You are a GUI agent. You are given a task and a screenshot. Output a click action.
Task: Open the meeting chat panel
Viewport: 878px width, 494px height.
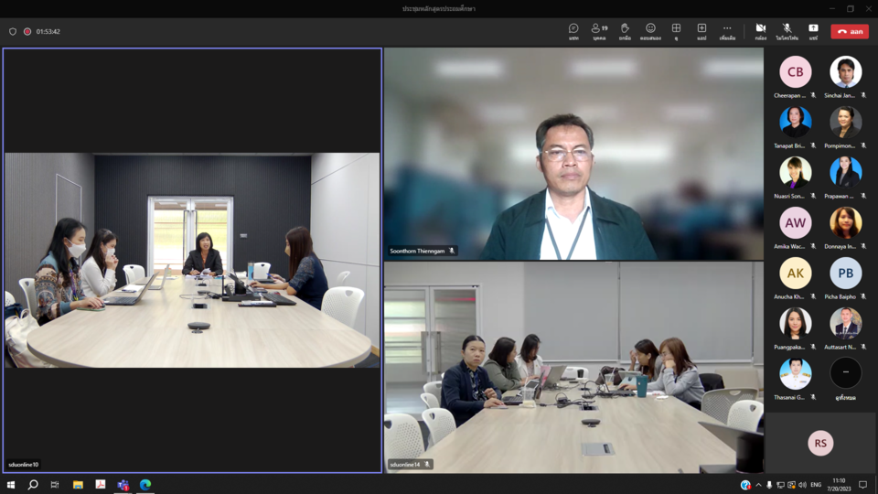(573, 31)
